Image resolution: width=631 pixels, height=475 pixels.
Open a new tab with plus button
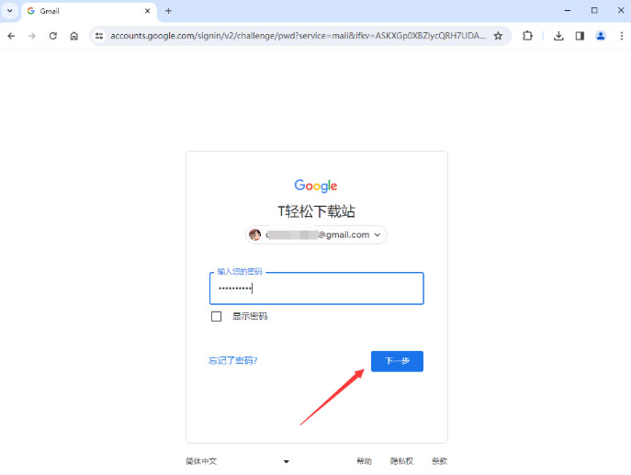(x=168, y=11)
